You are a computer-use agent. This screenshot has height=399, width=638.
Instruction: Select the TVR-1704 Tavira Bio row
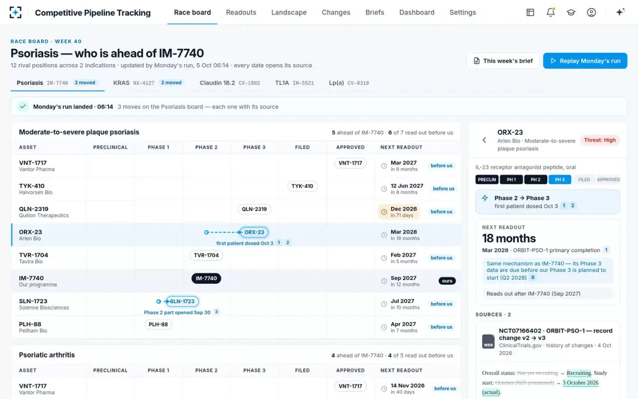pyautogui.click(x=236, y=258)
